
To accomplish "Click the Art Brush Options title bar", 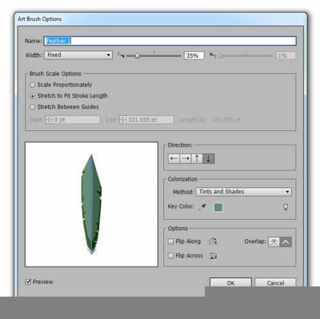I will pos(161,19).
